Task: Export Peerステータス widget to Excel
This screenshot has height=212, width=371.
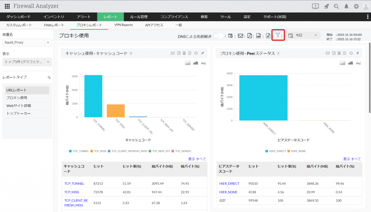Action: [x=345, y=53]
